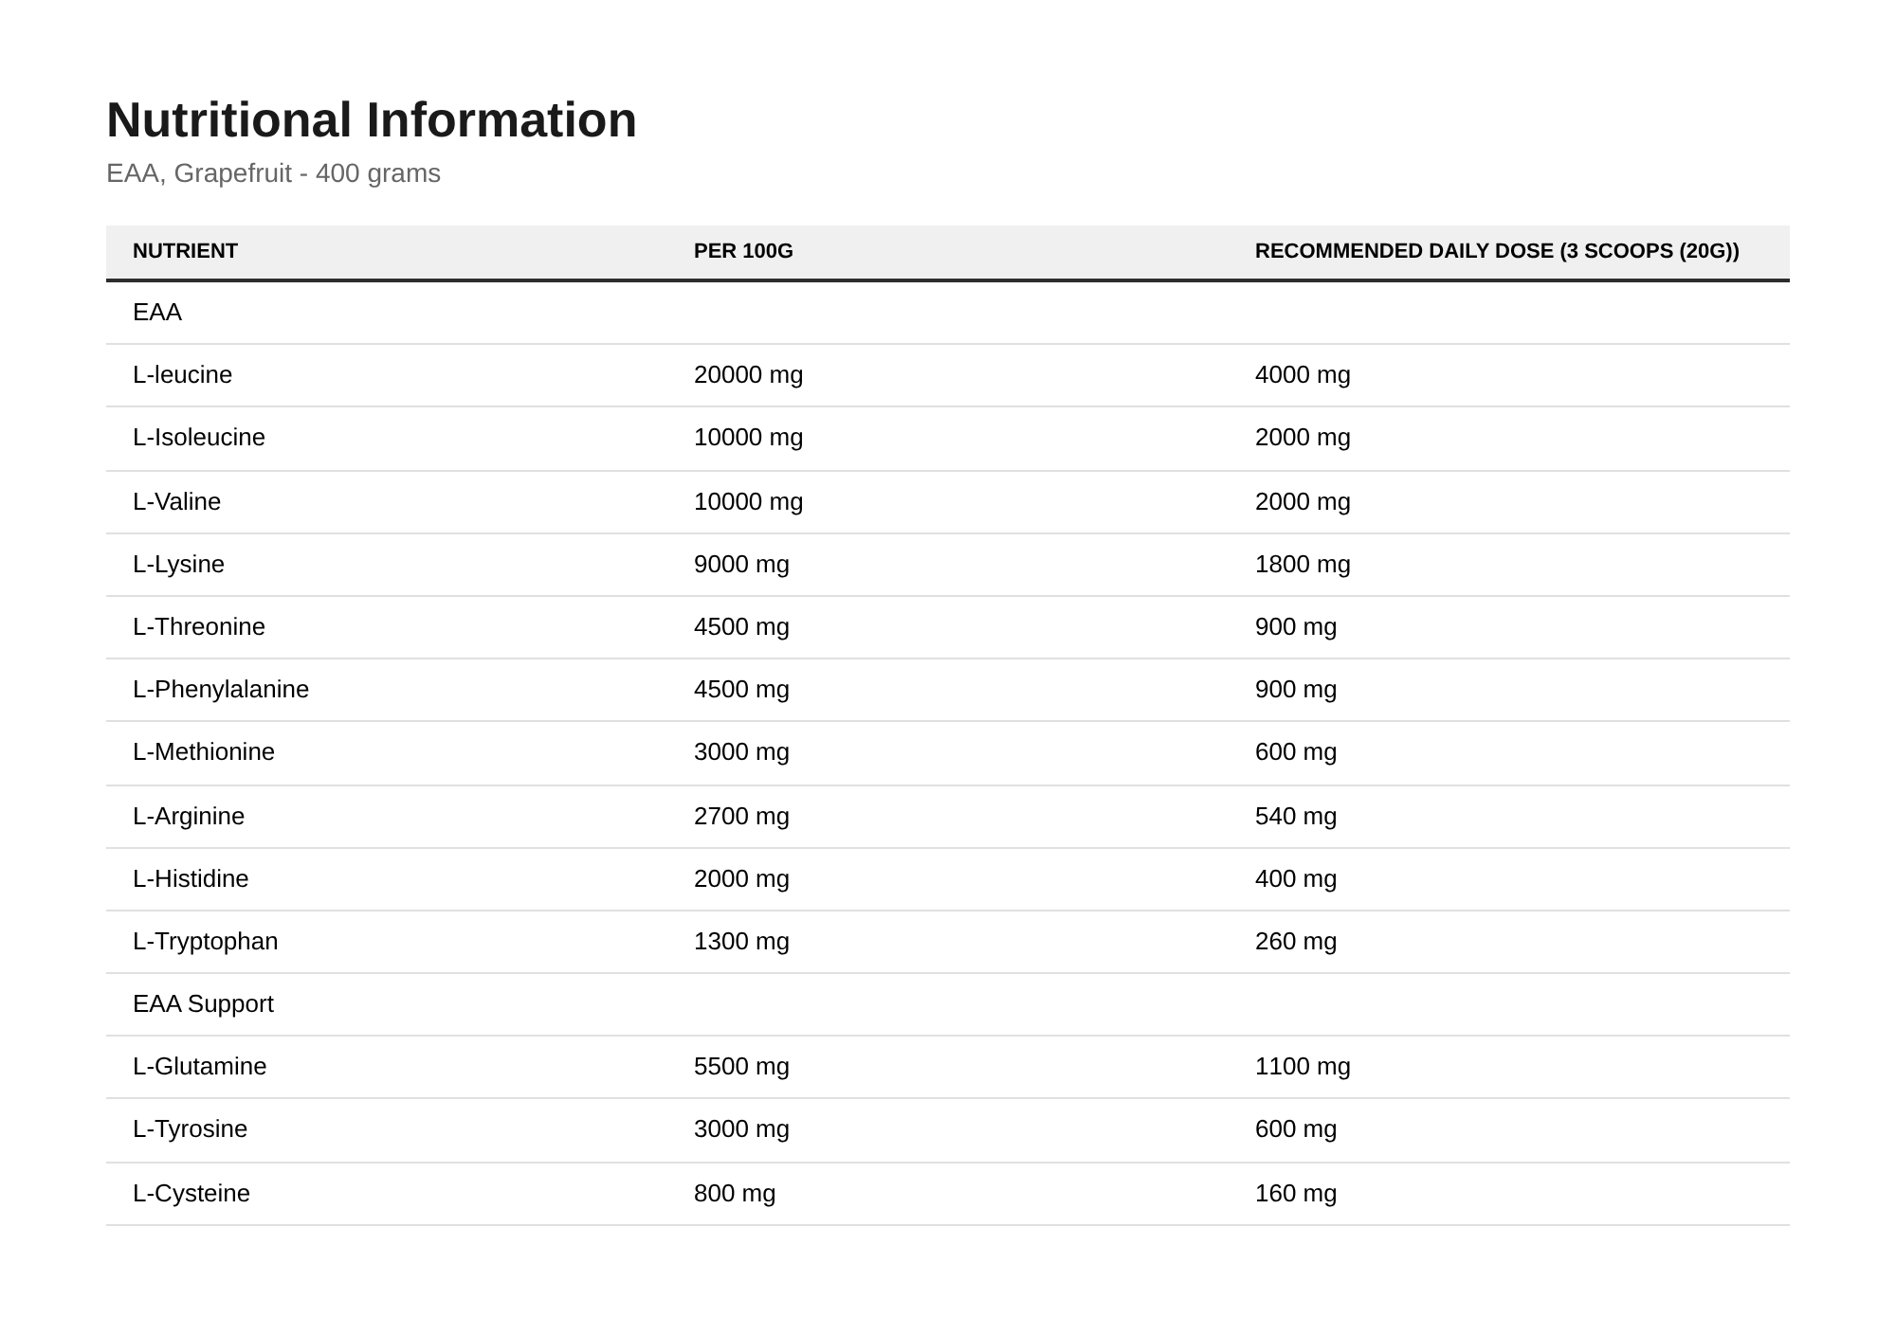This screenshot has height=1317, width=1896.
Task: Select the L-Glutamine 5500 mg value
Action: [741, 1067]
